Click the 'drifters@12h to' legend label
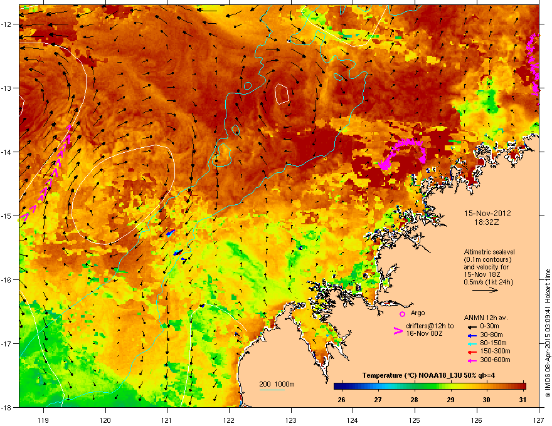This screenshot has height=426, width=552. 430,326
